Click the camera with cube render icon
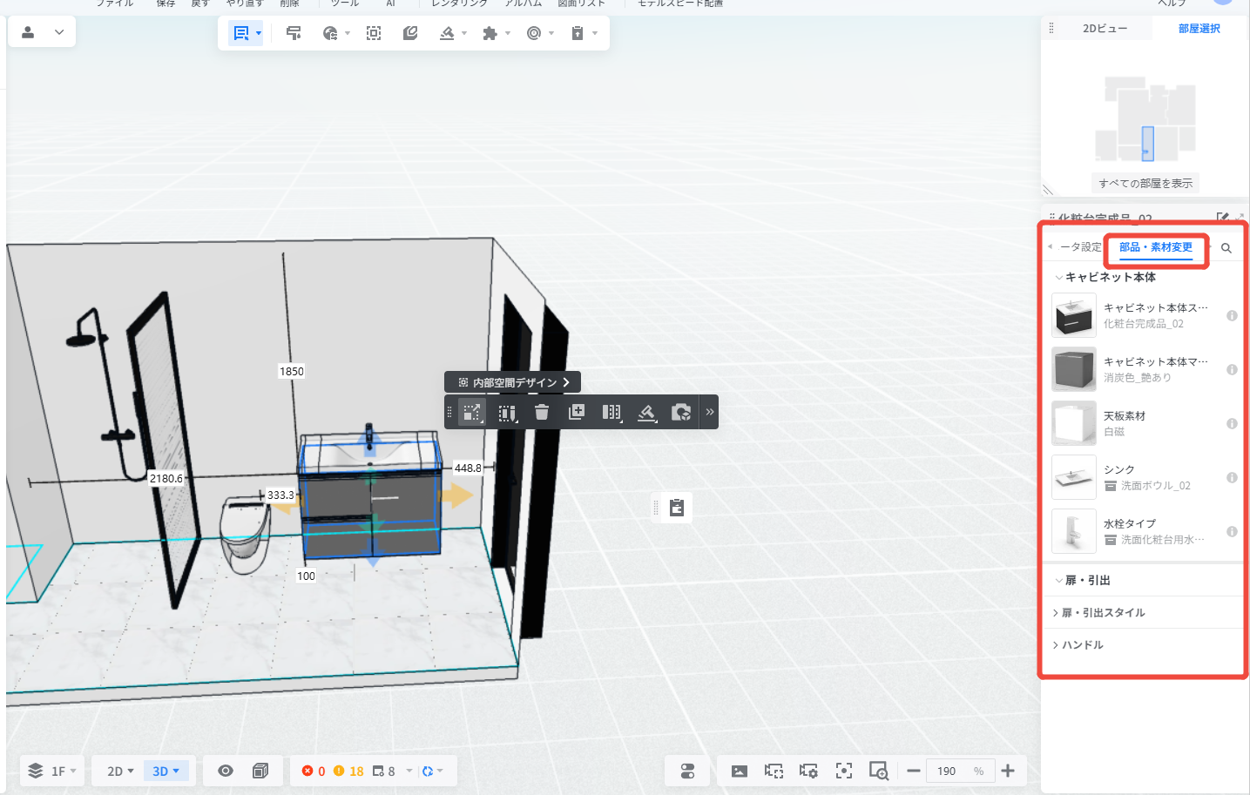 click(681, 412)
